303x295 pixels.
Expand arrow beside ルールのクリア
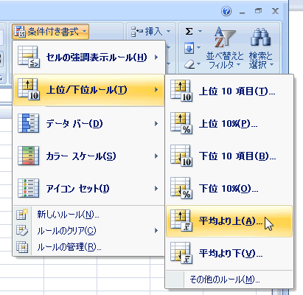156,231
